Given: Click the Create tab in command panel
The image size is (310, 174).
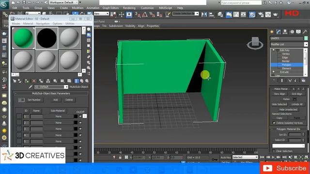Looking at the screenshot, I should (x=272, y=32).
